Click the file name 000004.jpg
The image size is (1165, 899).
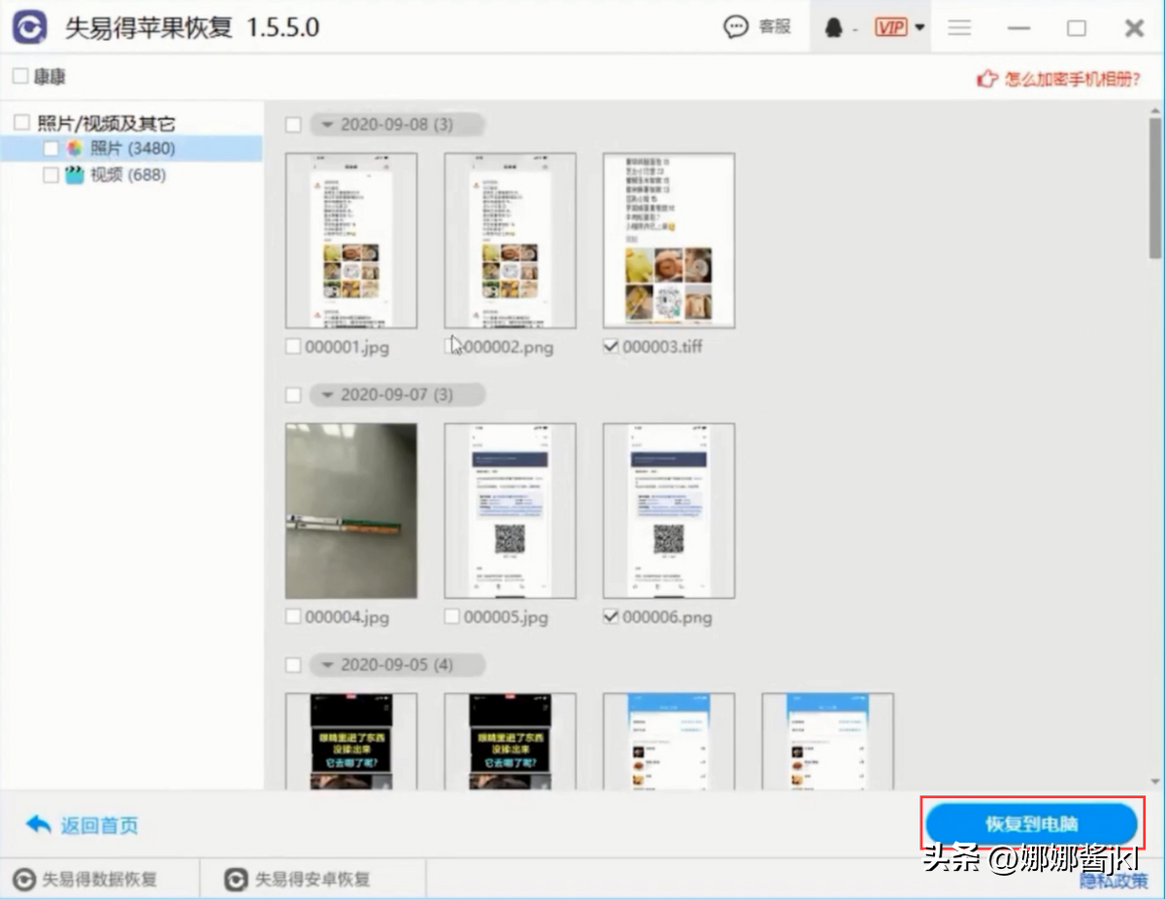[x=348, y=617]
